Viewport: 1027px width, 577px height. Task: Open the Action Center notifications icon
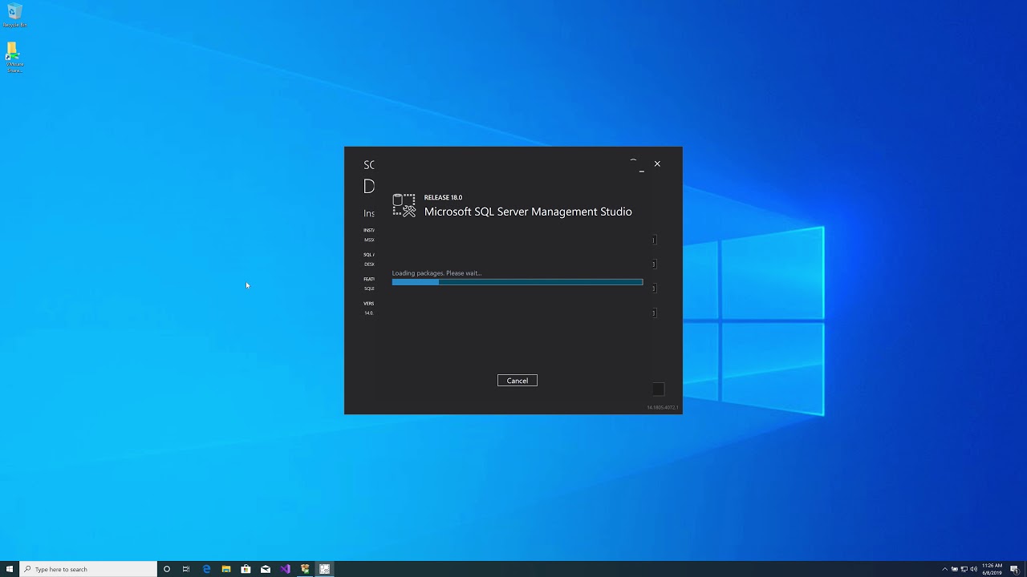[1015, 569]
